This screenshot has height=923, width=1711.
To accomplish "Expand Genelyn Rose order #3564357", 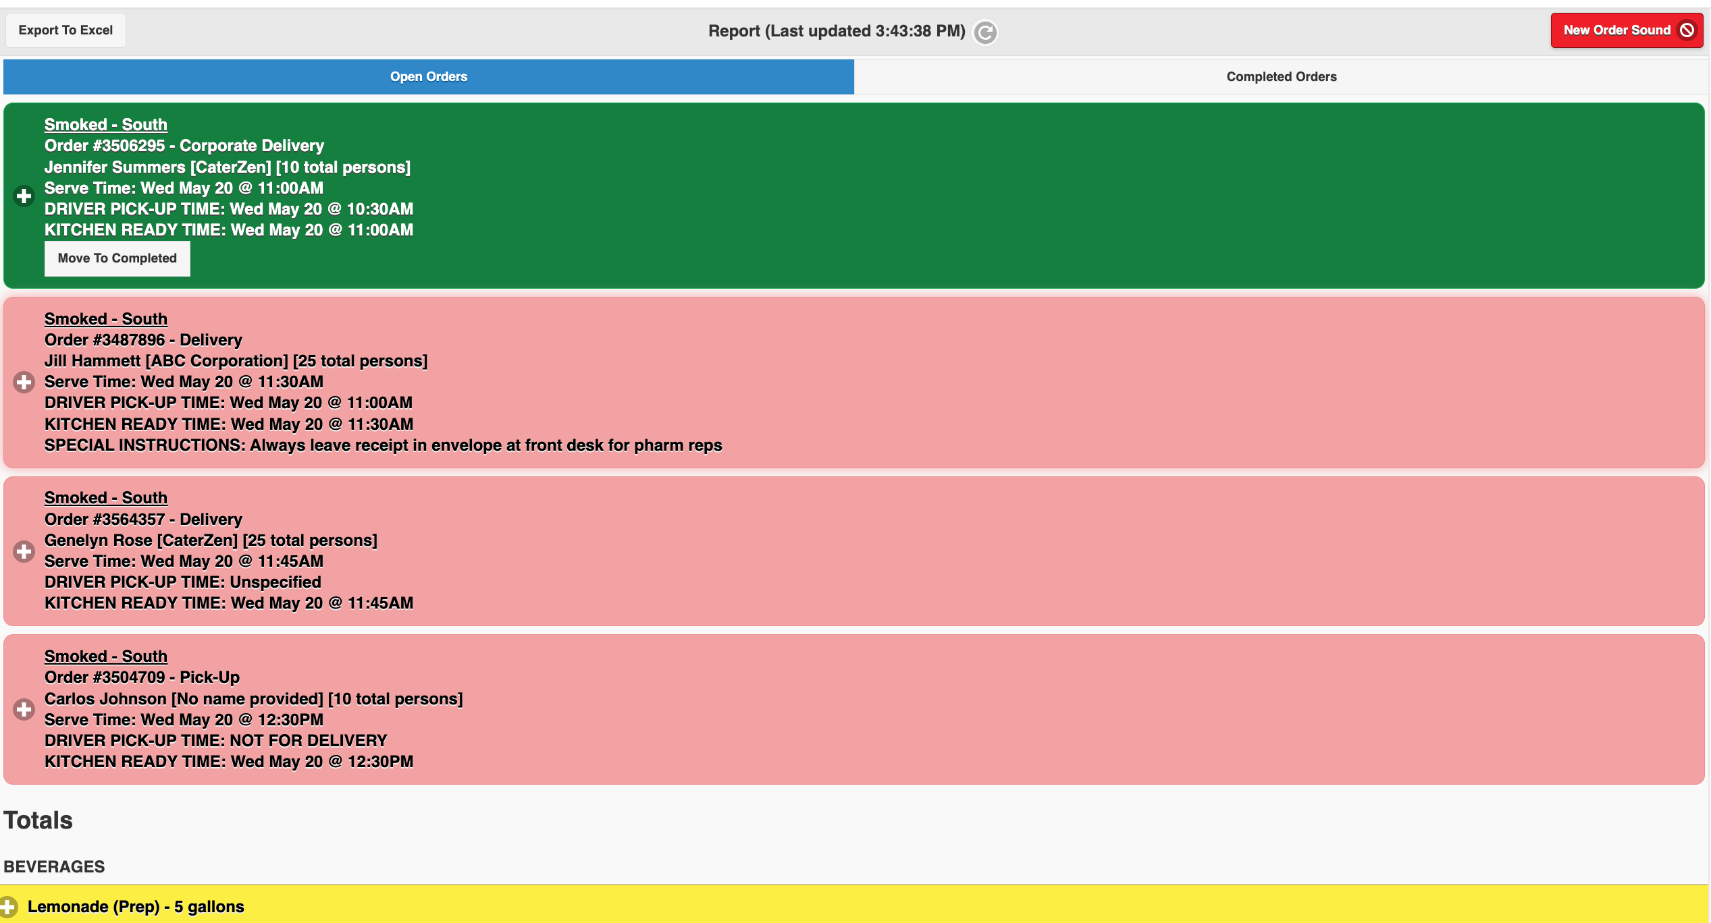I will click(x=24, y=551).
